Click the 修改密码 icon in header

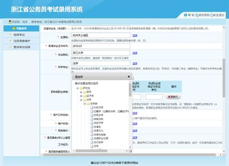tap(197, 15)
